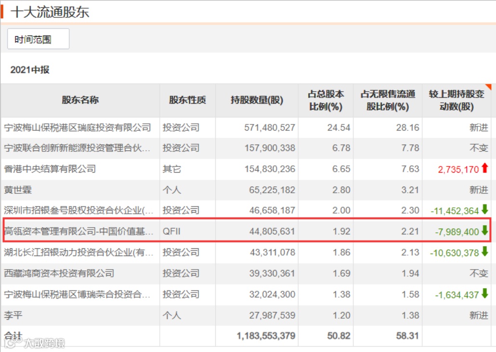The width and height of the screenshot is (496, 352).
Task: Click the change value -7,989,400
Action: pyautogui.click(x=457, y=232)
